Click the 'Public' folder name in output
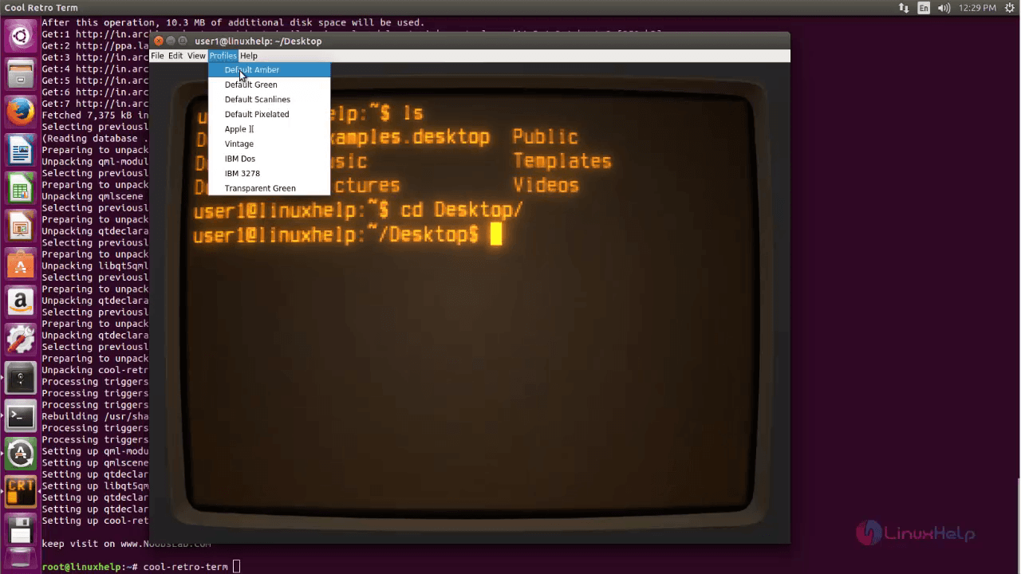The height and width of the screenshot is (574, 1021). pyautogui.click(x=545, y=137)
